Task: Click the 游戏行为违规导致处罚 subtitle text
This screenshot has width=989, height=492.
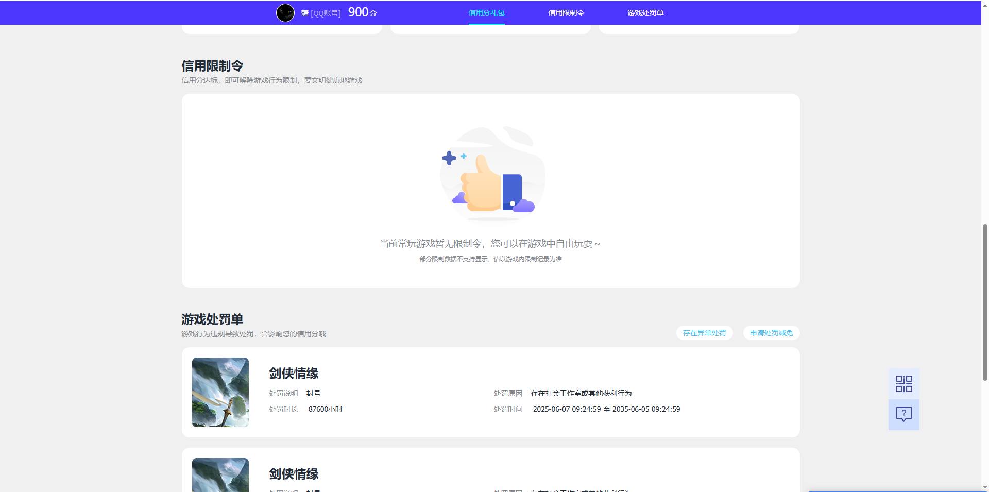Action: (x=253, y=334)
